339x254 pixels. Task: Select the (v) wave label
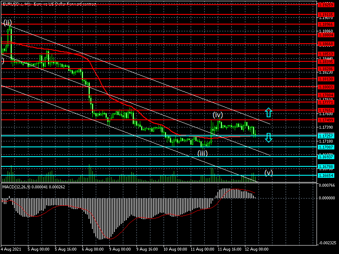(x=269, y=172)
